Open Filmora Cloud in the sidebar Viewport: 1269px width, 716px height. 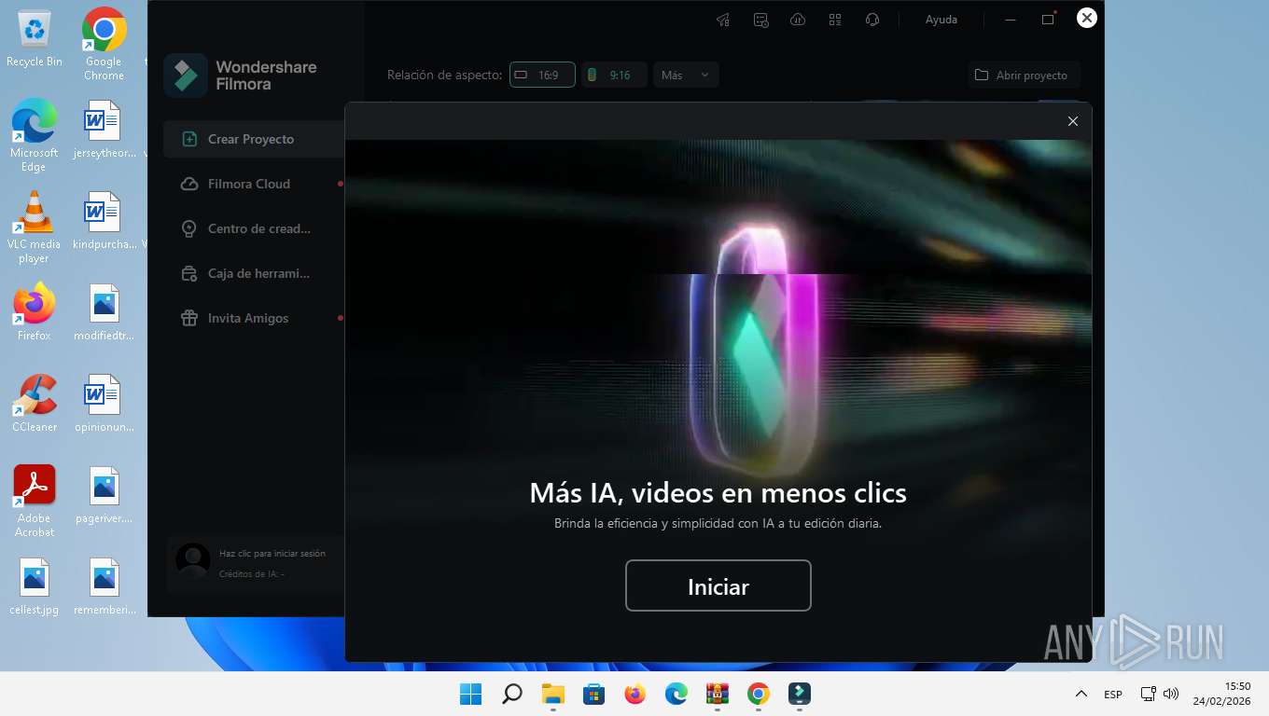[254, 184]
